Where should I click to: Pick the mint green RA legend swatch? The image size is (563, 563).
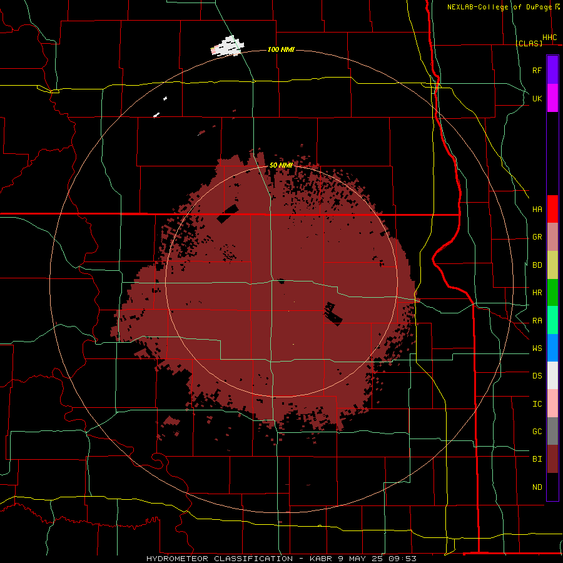tap(552, 320)
